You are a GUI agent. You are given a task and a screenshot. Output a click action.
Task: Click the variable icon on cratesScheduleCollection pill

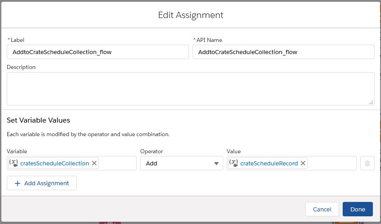(14, 163)
